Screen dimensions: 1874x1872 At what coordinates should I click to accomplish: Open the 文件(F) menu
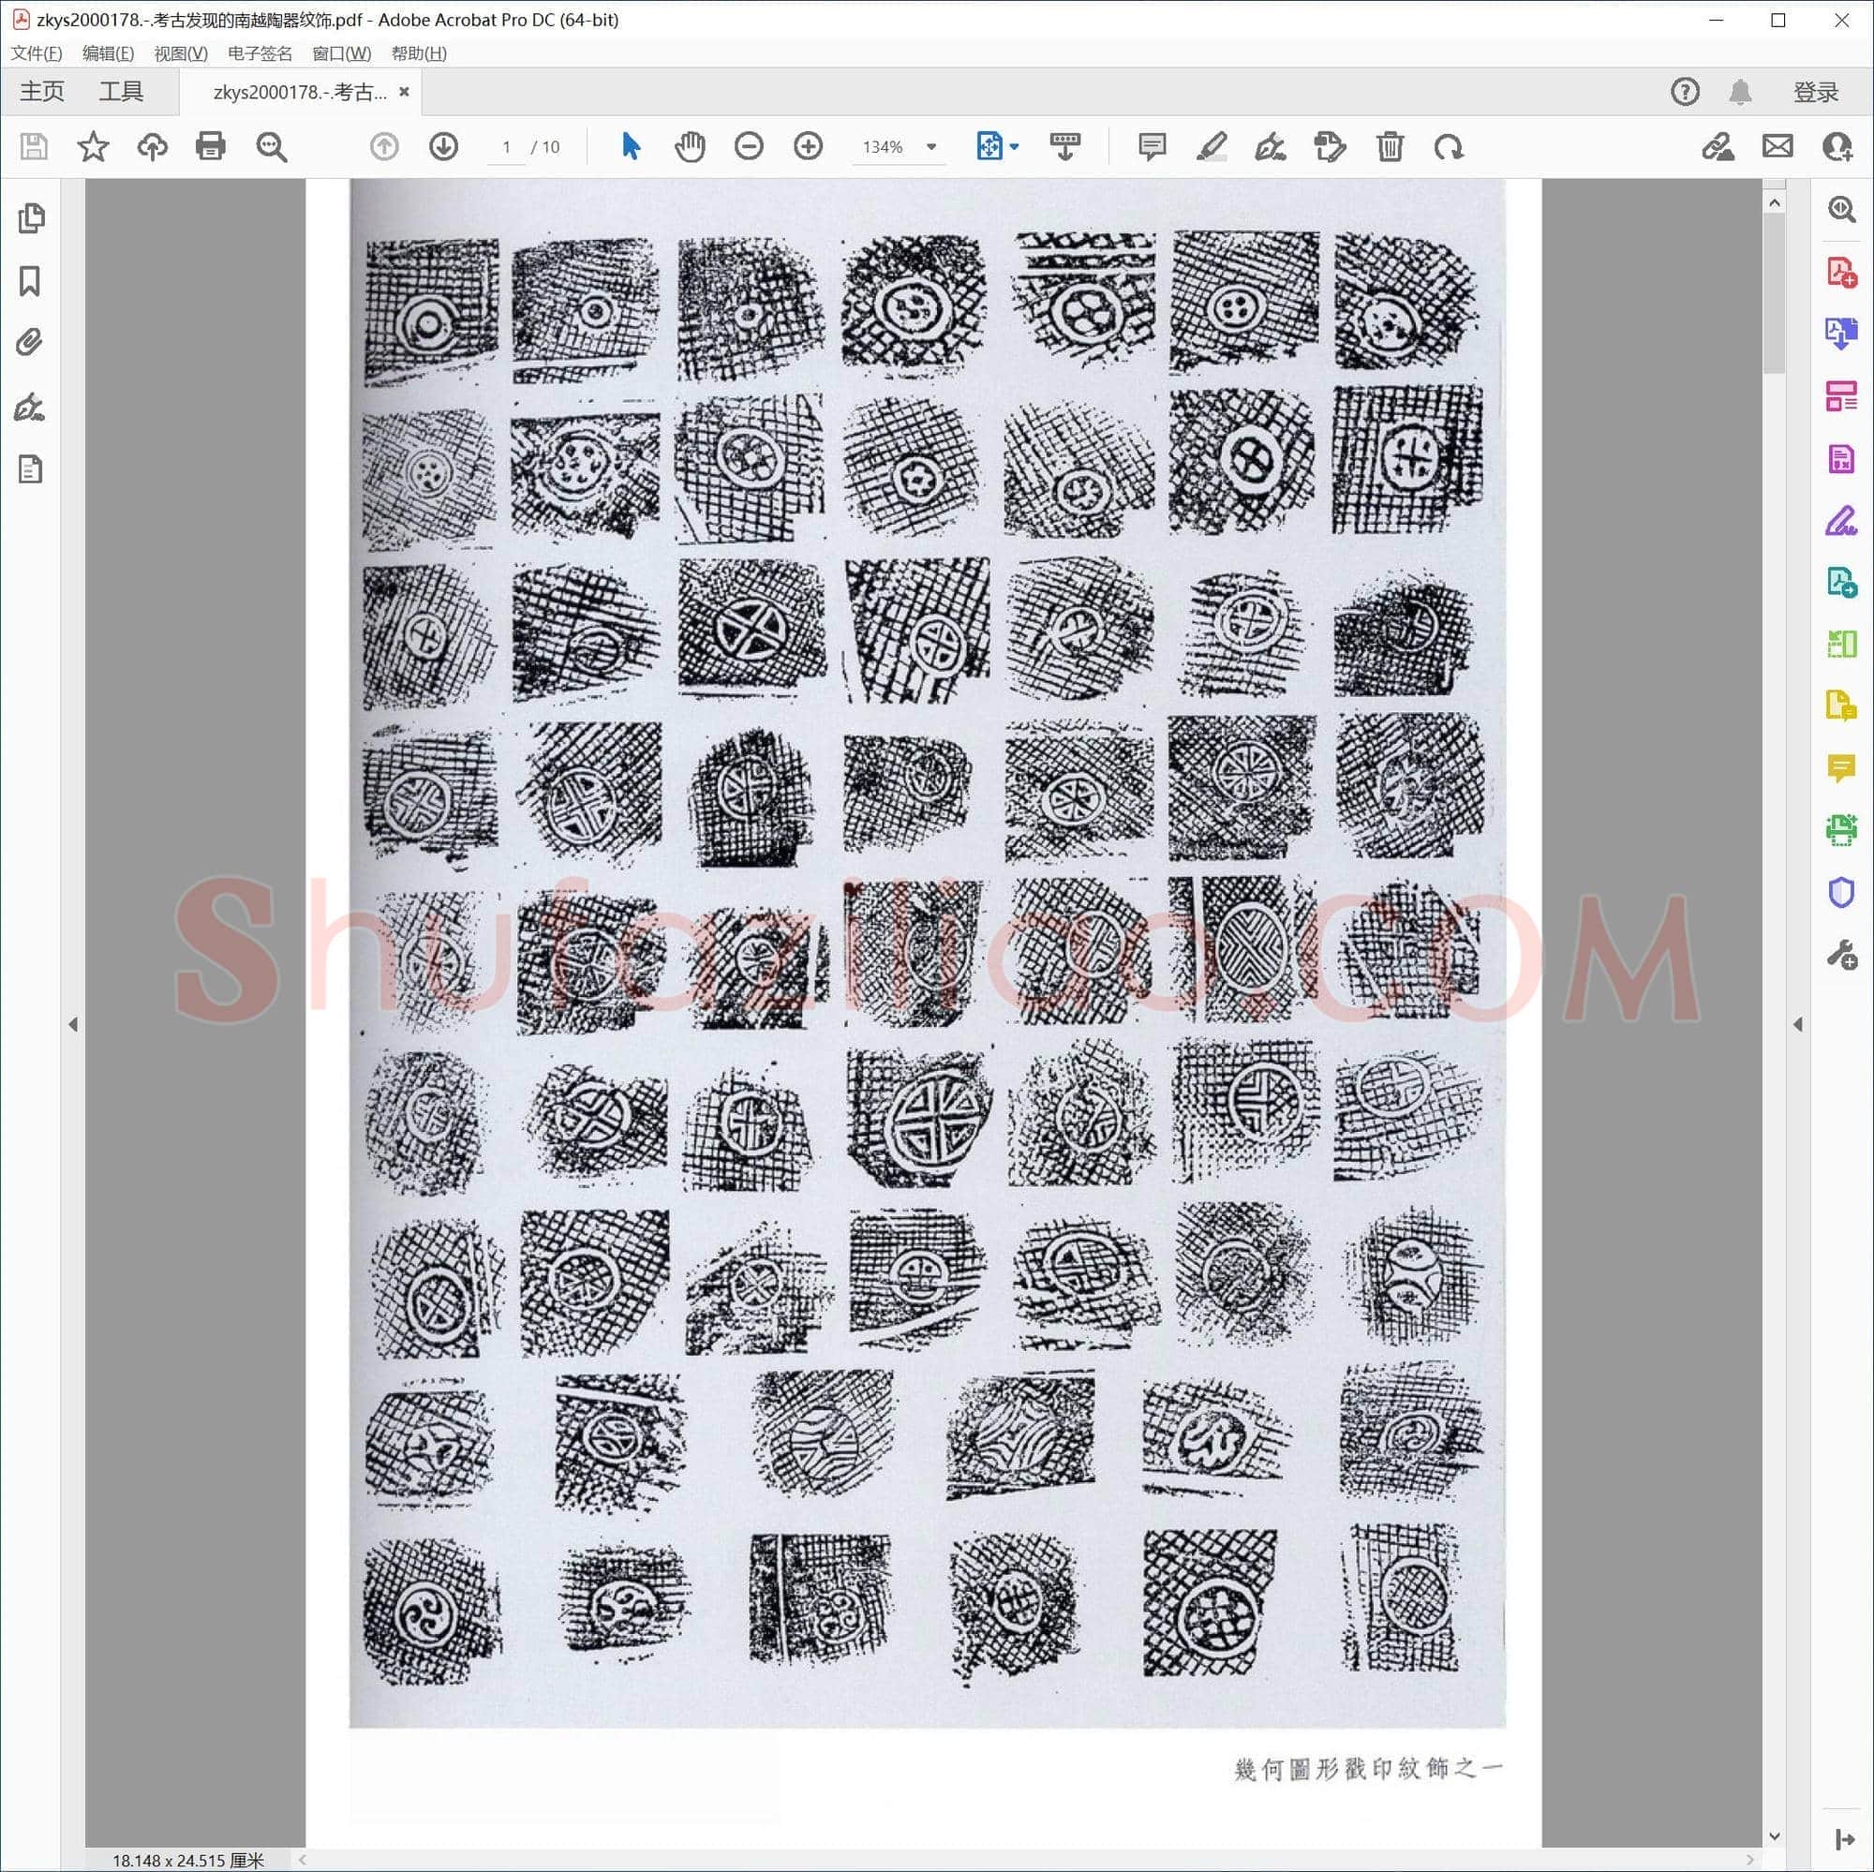click(x=36, y=53)
